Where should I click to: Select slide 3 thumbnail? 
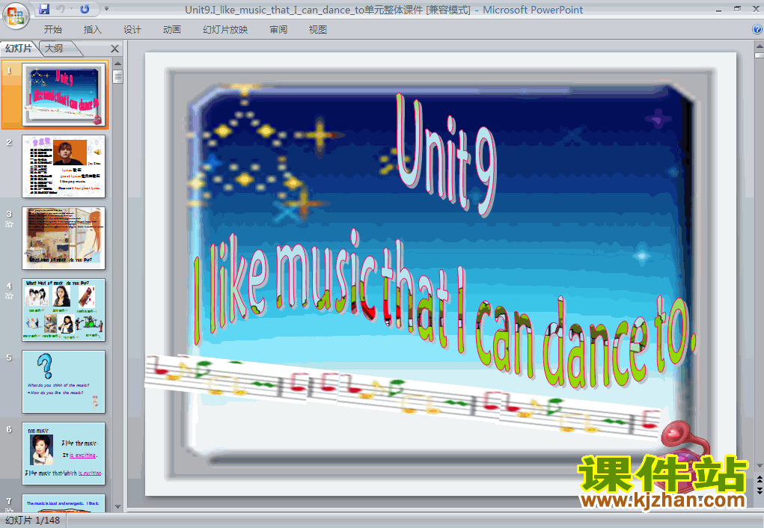click(x=64, y=238)
